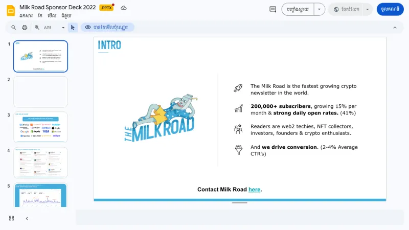Viewport: 409px width, 230px height.
Task: Open the slideshow options dropdown arrow
Action: pyautogui.click(x=319, y=9)
